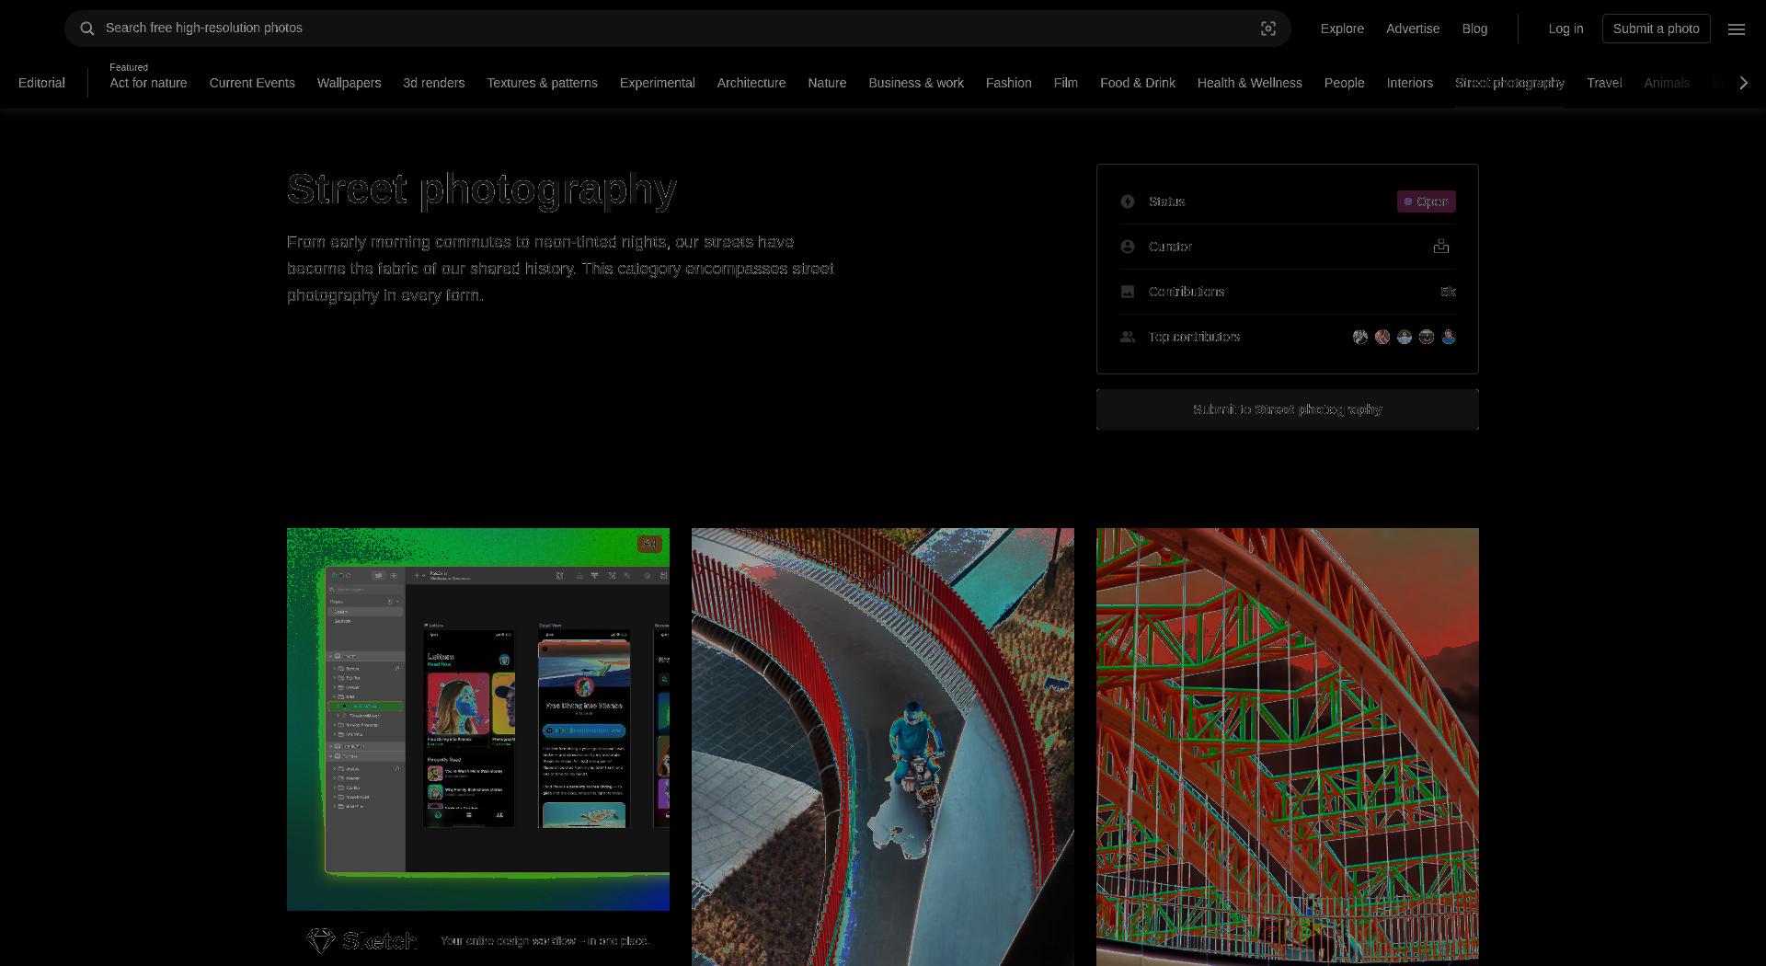This screenshot has width=1766, height=966.
Task: Open the hamburger menu icon
Action: tap(1737, 29)
